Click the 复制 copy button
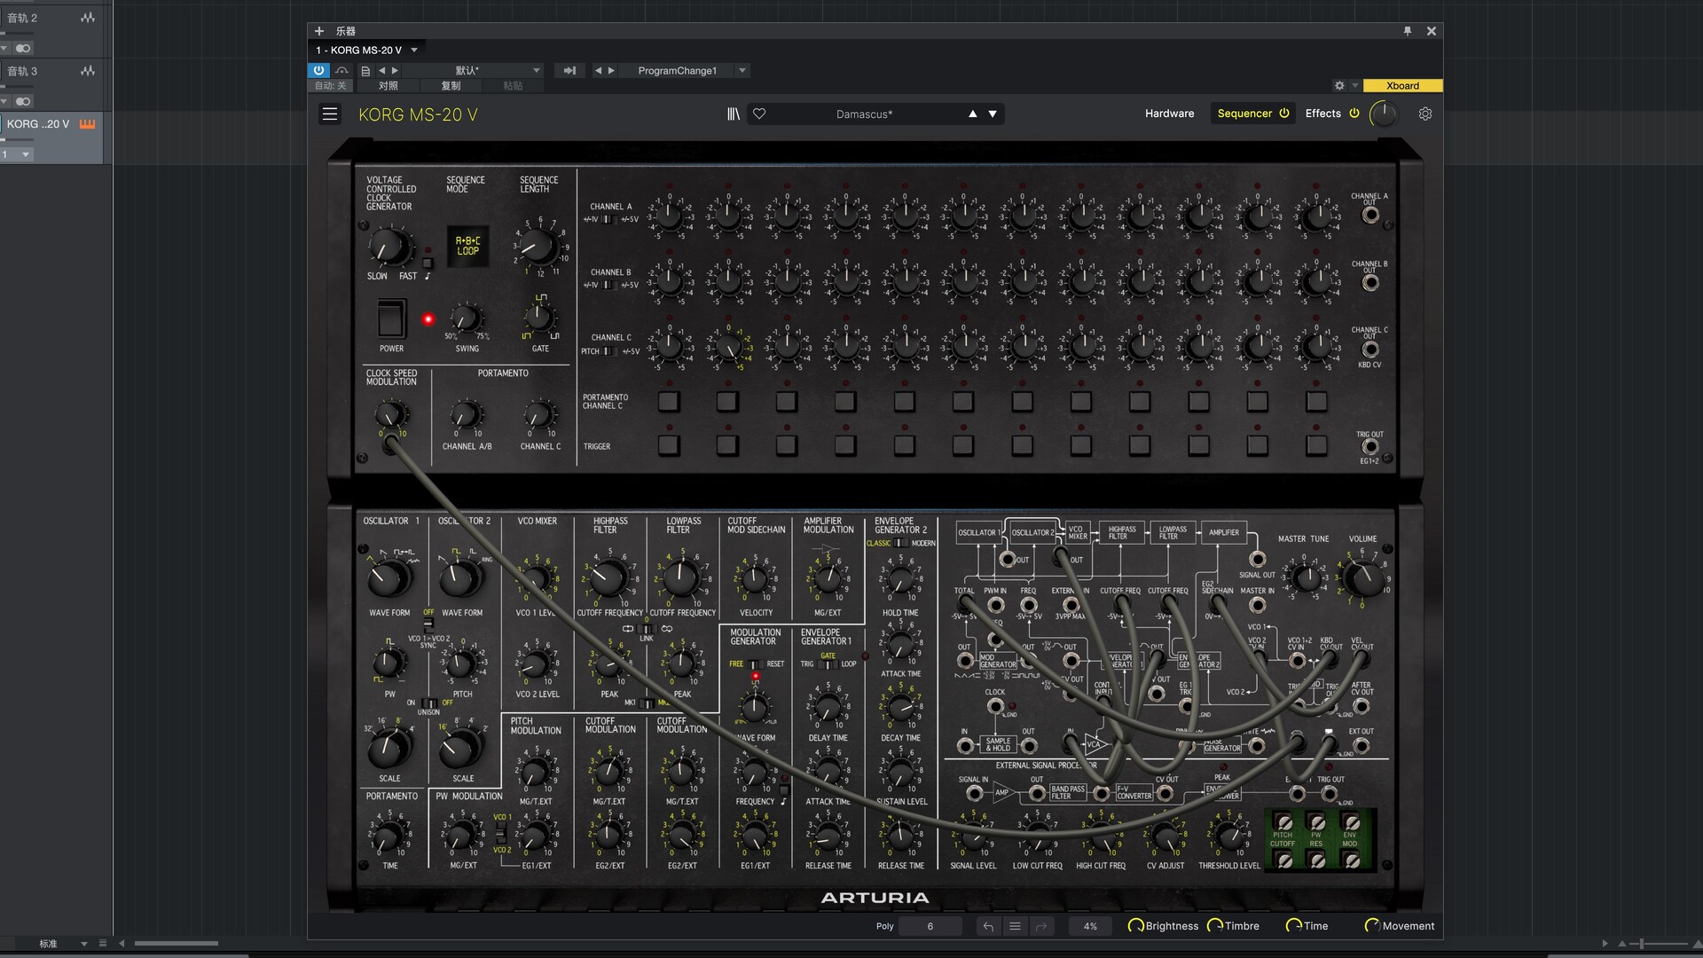The height and width of the screenshot is (958, 1703). point(451,86)
